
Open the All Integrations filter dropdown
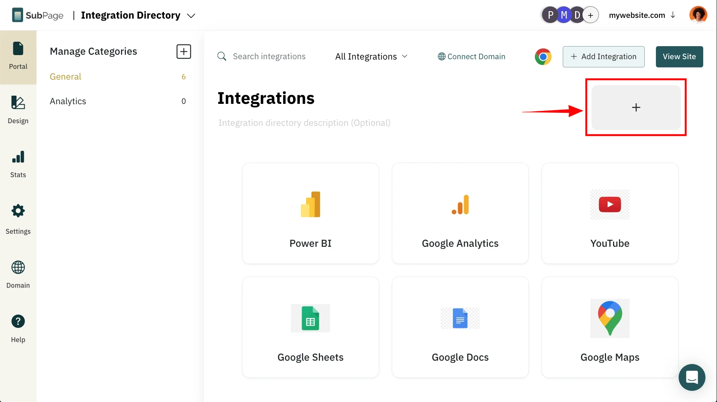pyautogui.click(x=371, y=57)
